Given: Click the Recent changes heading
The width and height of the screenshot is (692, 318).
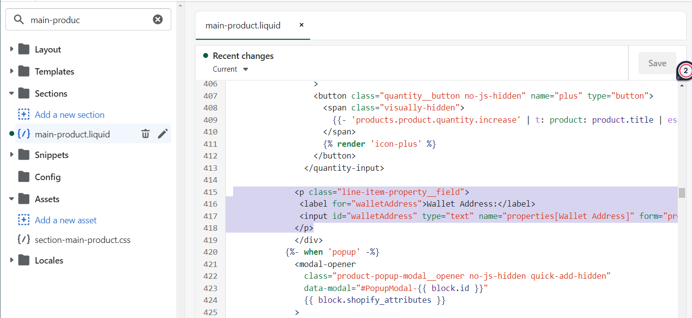Looking at the screenshot, I should [243, 56].
